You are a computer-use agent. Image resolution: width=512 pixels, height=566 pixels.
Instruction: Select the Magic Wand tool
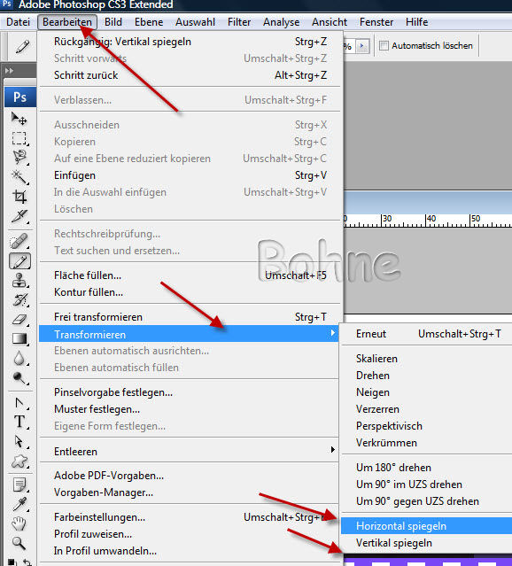coord(19,177)
